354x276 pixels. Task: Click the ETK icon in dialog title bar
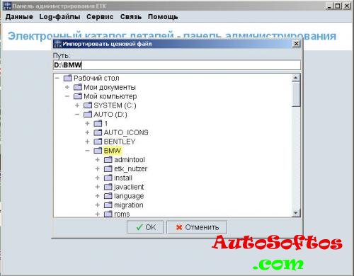[57, 44]
